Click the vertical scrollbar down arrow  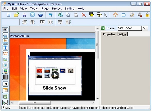point(97,99)
